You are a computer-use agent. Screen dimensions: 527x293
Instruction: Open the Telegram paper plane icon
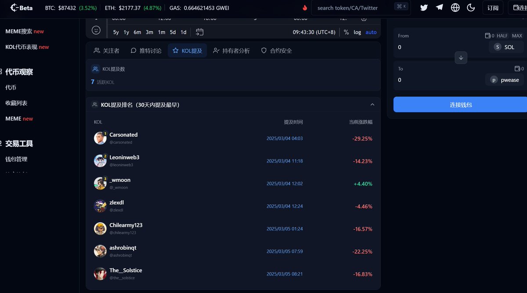point(440,7)
